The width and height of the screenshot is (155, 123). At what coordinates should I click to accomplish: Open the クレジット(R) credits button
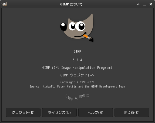pos(23,112)
